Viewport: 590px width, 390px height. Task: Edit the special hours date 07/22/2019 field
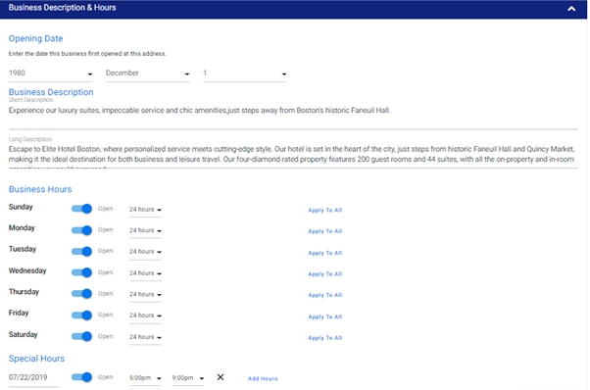coord(33,377)
